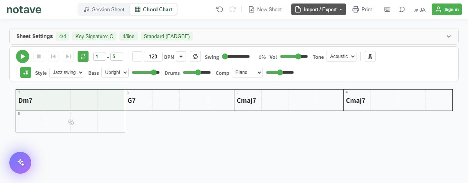
Task: Toggle the green loop playback button
Action: 83,56
